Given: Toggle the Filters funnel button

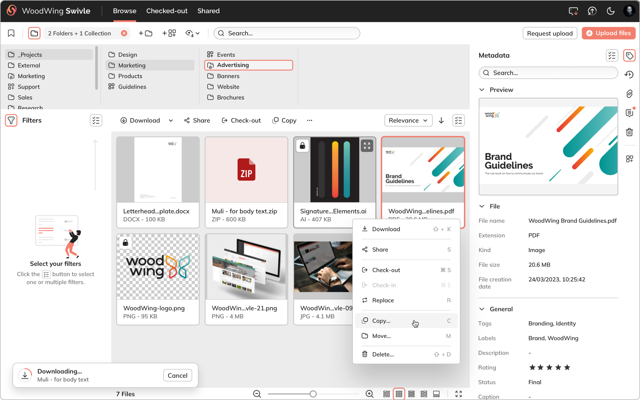Looking at the screenshot, I should pyautogui.click(x=11, y=120).
